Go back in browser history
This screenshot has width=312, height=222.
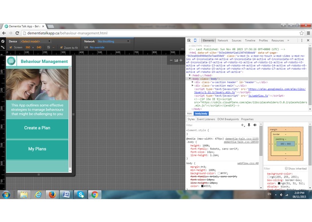(4, 33)
